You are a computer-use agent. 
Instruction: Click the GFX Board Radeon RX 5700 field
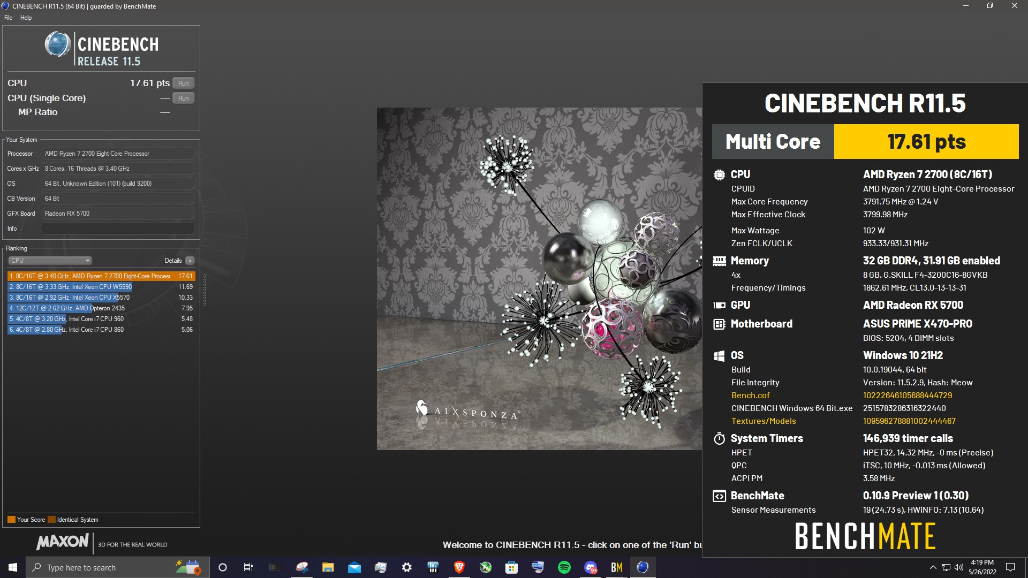118,214
